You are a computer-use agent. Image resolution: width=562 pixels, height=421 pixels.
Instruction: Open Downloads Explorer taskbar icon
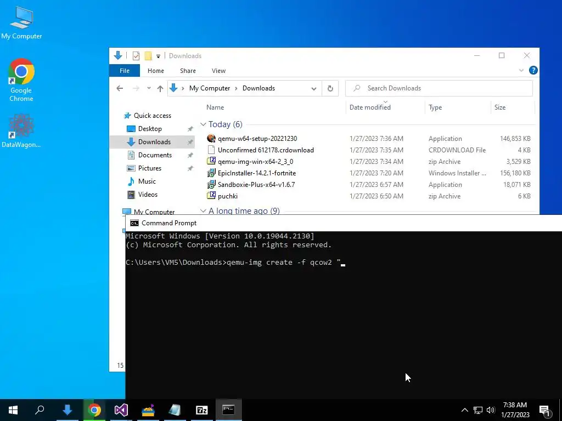click(x=68, y=410)
